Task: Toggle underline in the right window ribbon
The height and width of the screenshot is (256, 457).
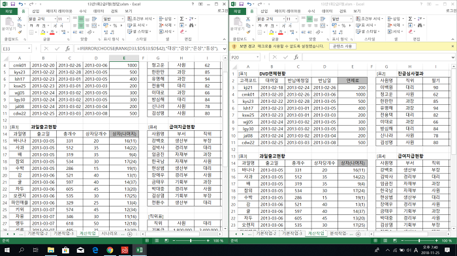Action: [x=272, y=25]
